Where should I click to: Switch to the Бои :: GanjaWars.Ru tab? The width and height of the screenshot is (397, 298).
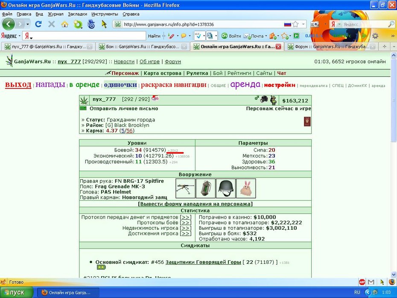143,47
